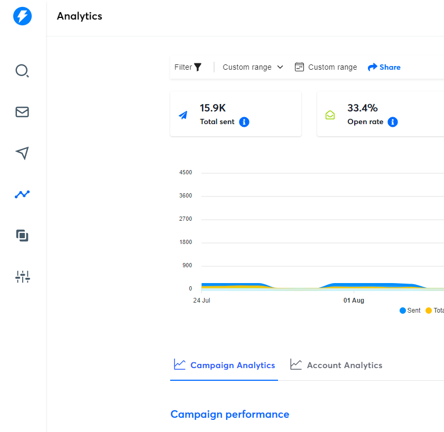The image size is (444, 432).
Task: Open the calendar Custom range picker
Action: click(326, 67)
